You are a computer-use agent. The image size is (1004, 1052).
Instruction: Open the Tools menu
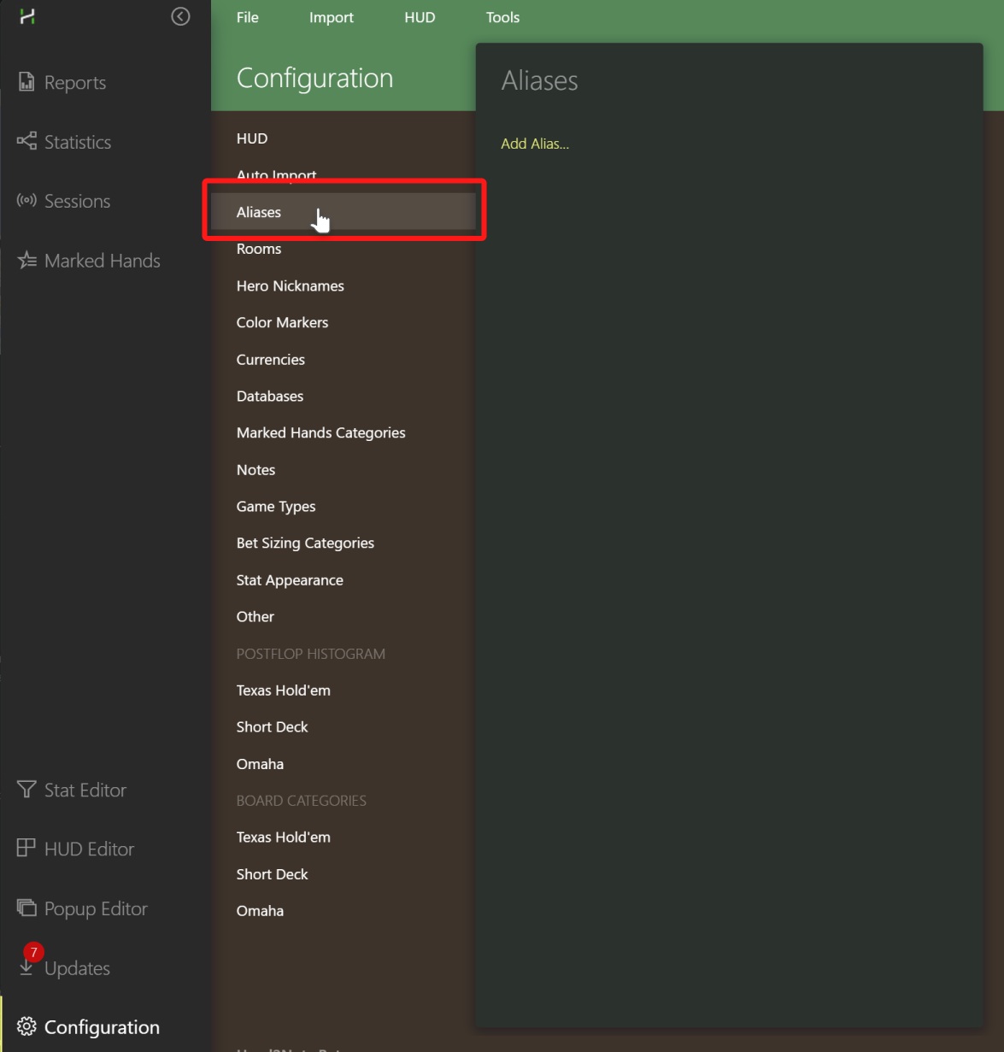click(x=502, y=17)
